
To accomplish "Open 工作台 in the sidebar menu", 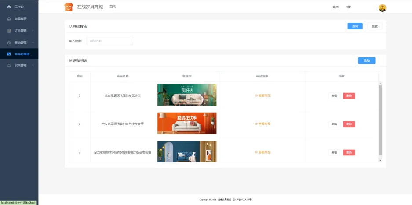I will [19, 7].
